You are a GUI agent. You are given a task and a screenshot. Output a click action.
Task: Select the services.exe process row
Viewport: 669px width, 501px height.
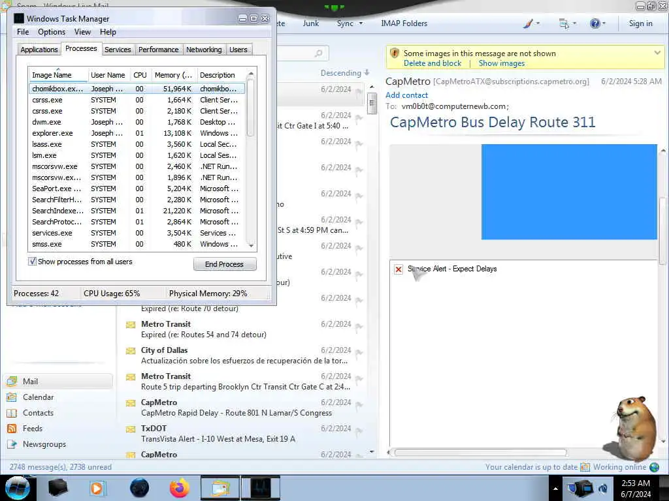pos(137,233)
